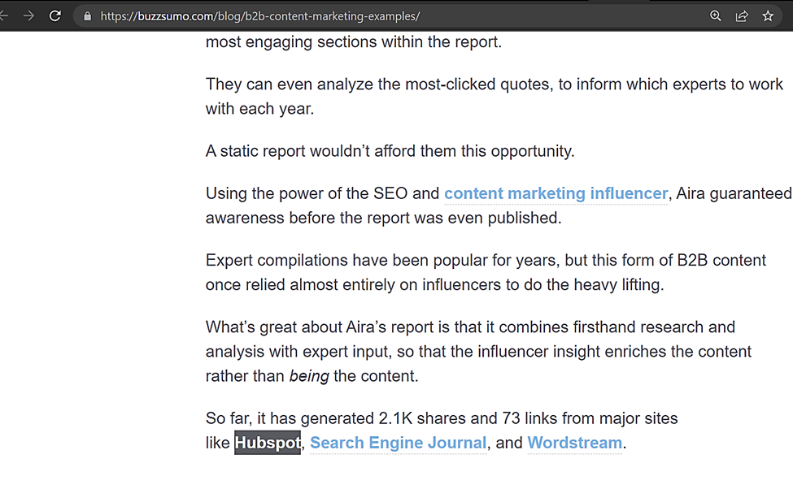
Task: Click the browser forward arrow
Action: [28, 15]
